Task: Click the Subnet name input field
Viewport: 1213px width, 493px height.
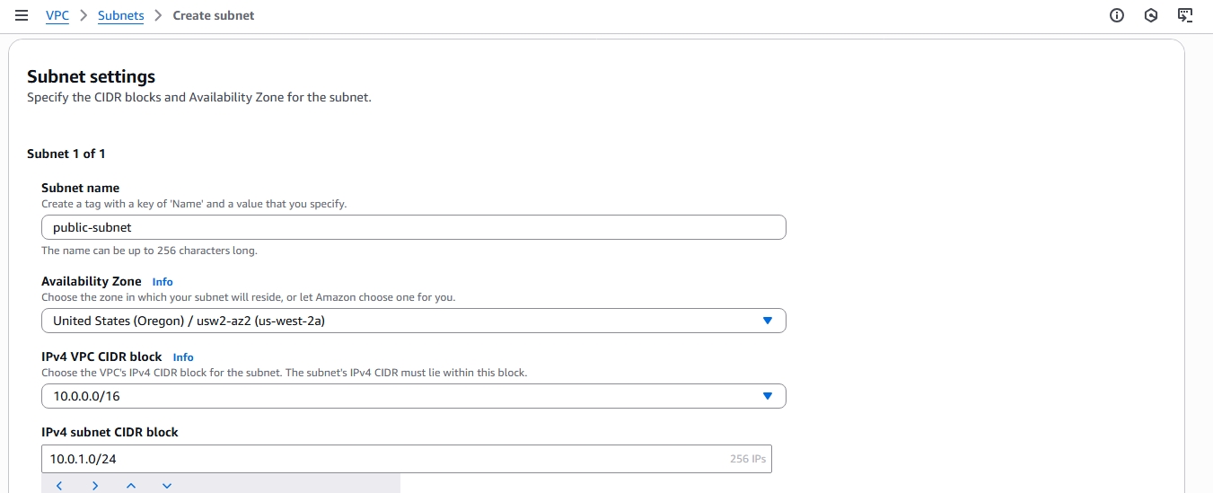Action: 413,227
